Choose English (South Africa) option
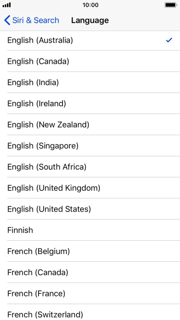Image resolution: width=180 pixels, height=320 pixels. [90, 167]
